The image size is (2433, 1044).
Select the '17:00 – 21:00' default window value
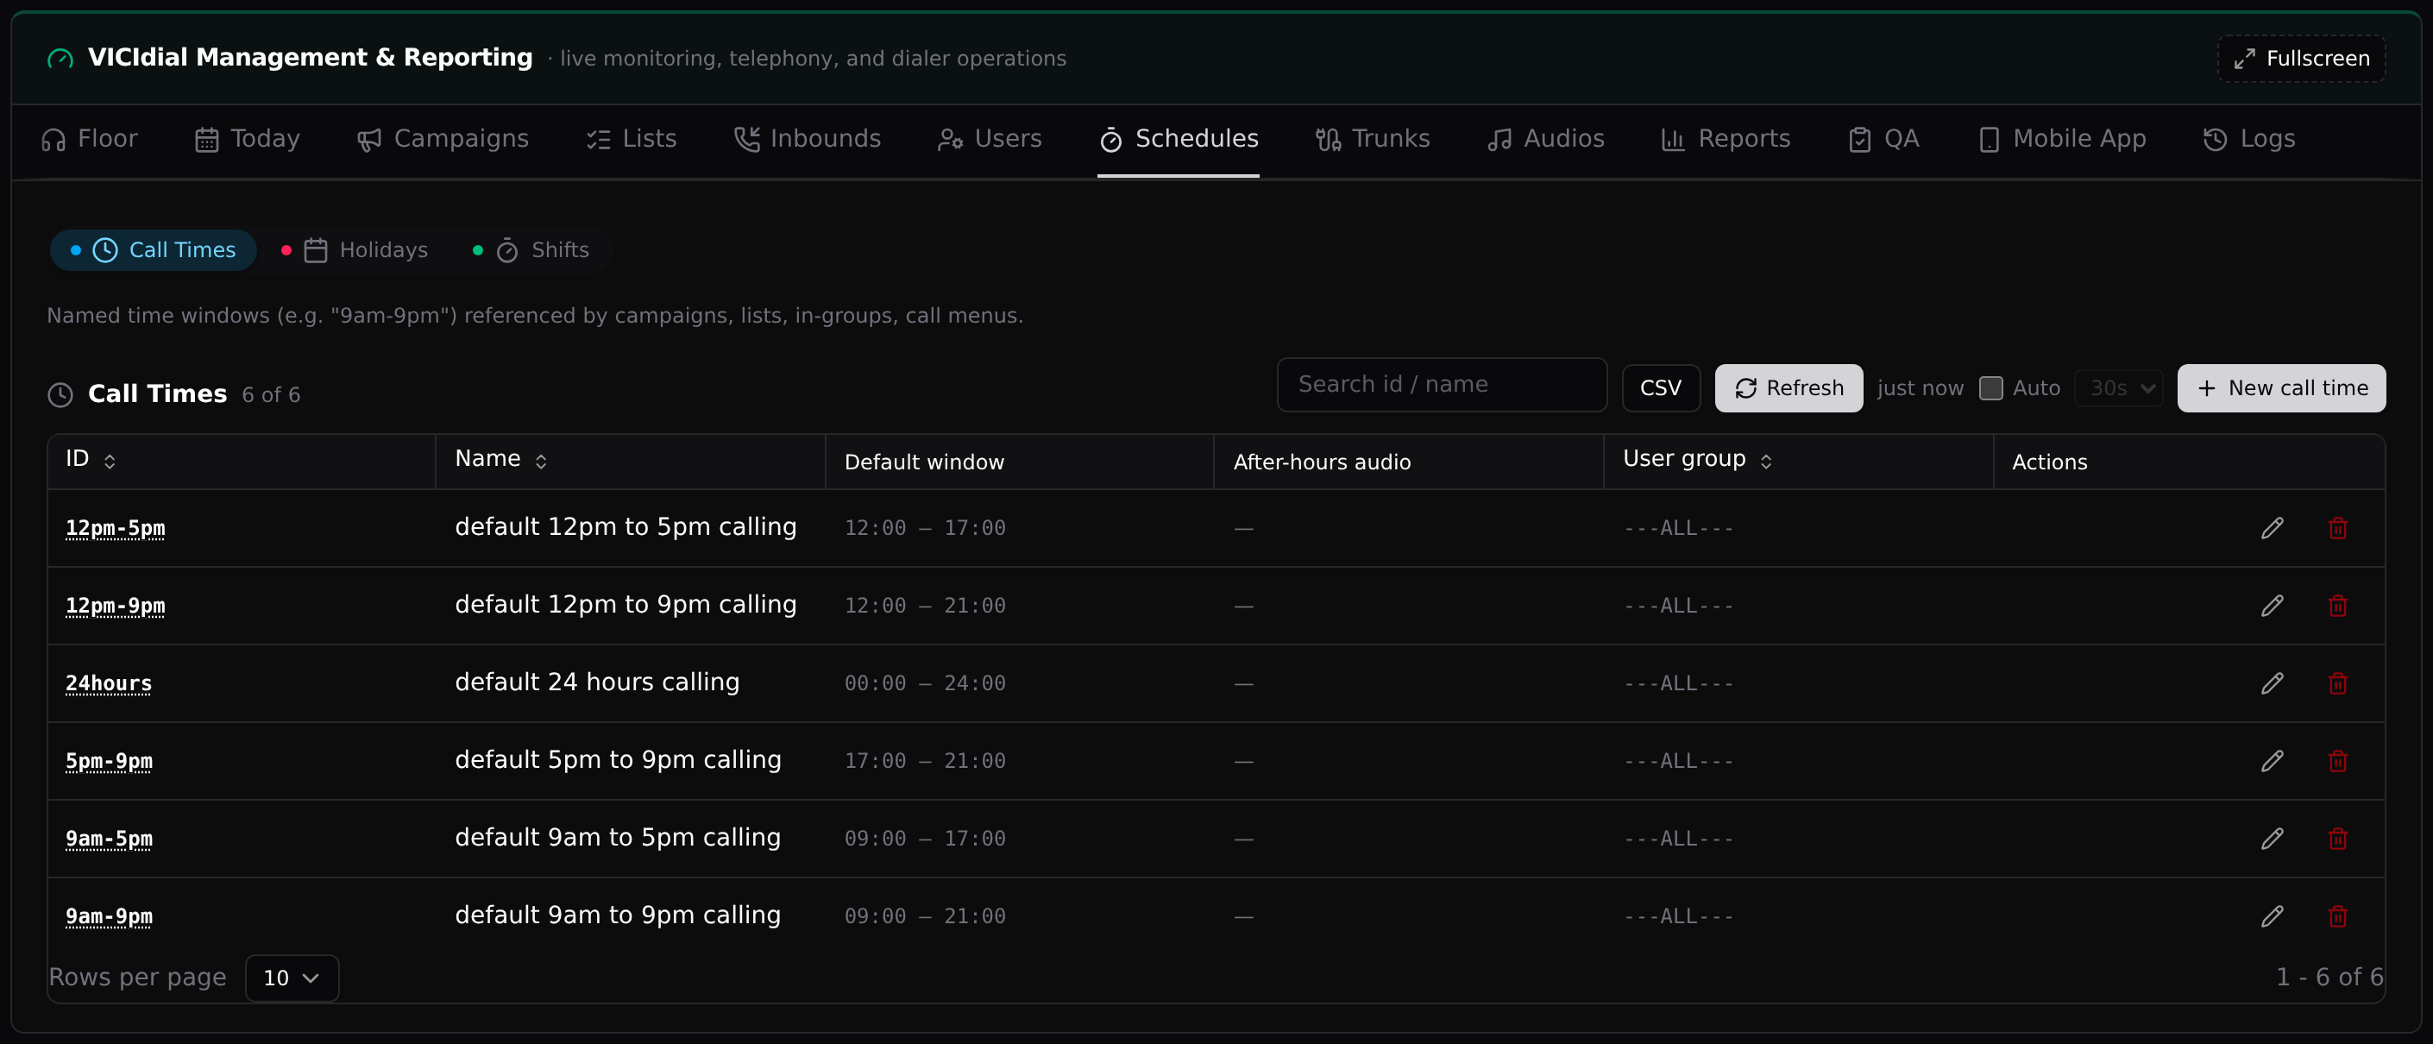(x=925, y=760)
